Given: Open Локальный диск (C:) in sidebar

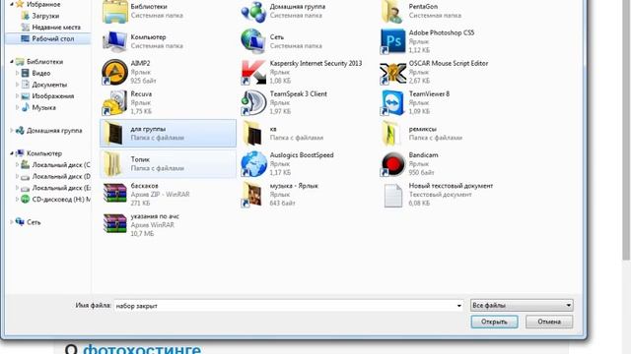Looking at the screenshot, I should pyautogui.click(x=61, y=164).
